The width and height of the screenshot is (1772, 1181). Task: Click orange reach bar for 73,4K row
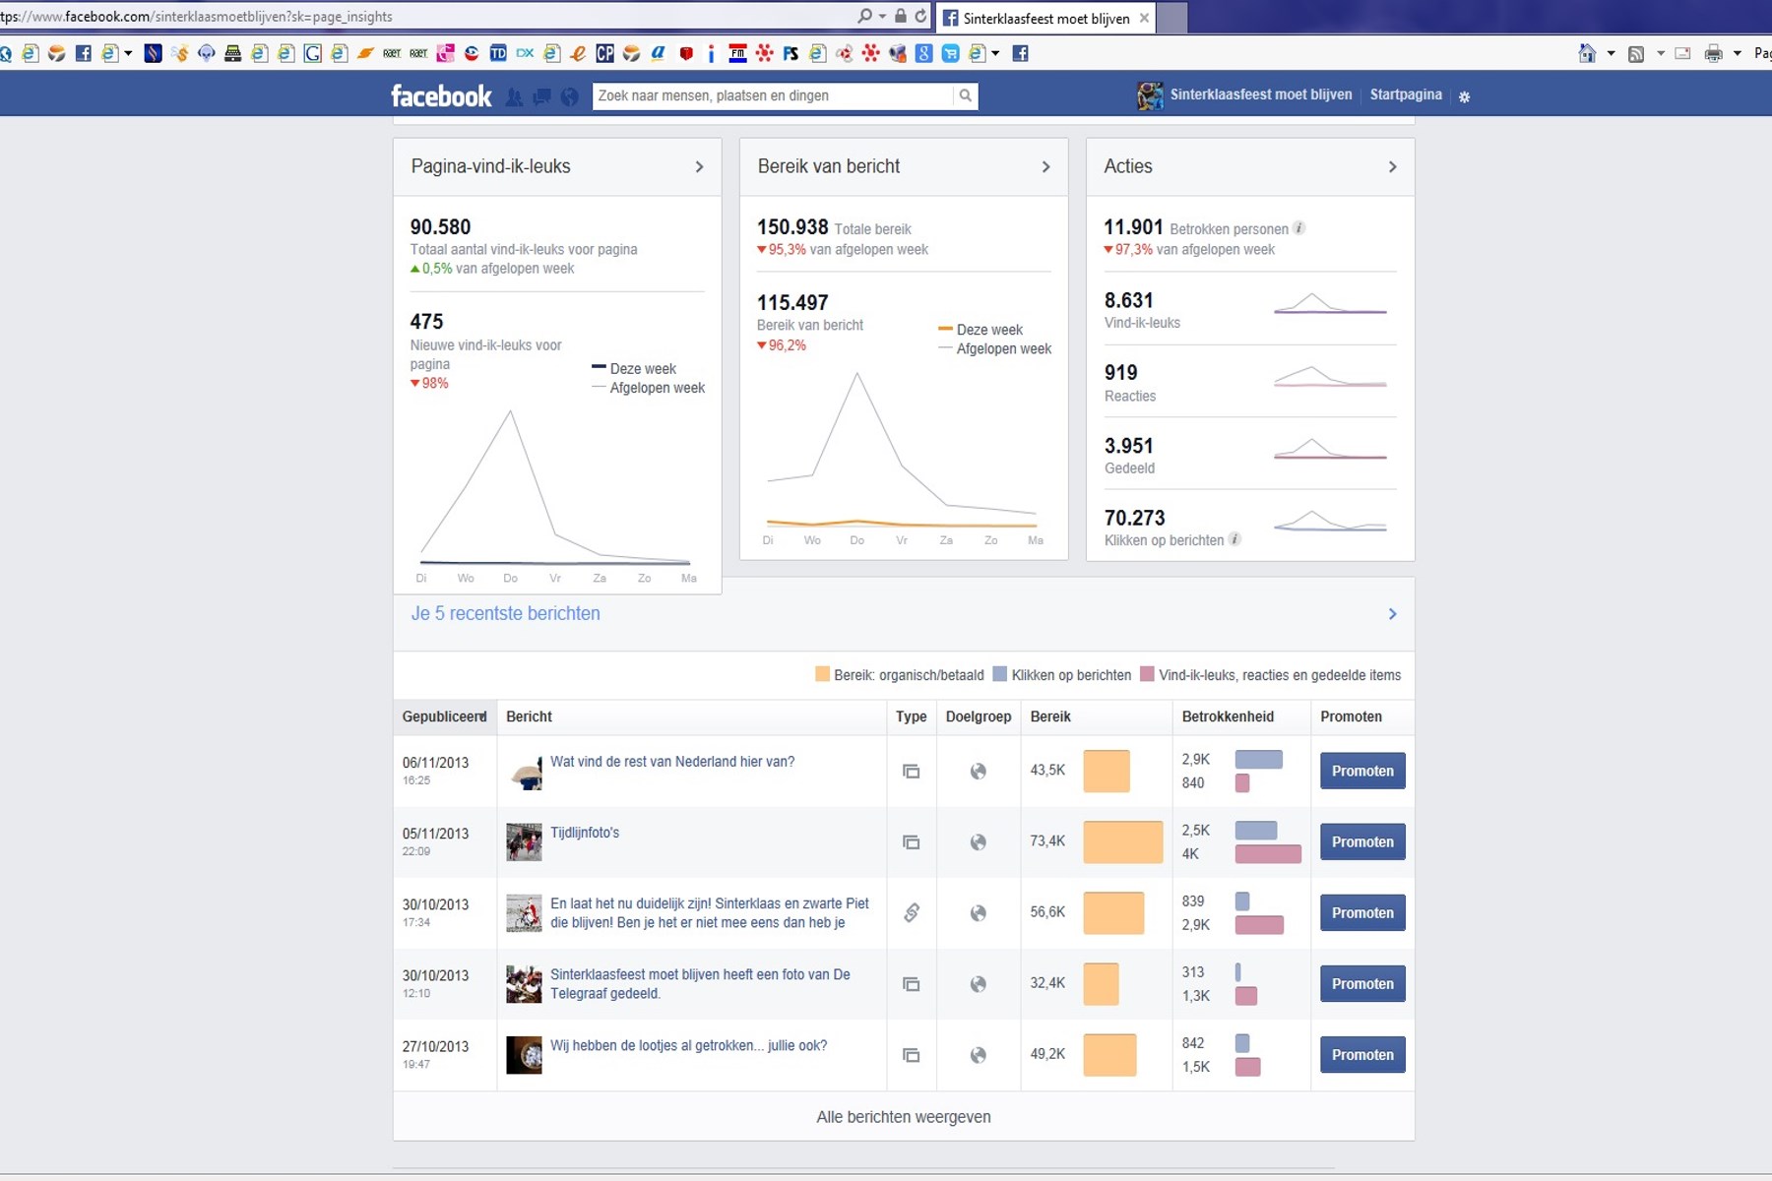coord(1123,842)
